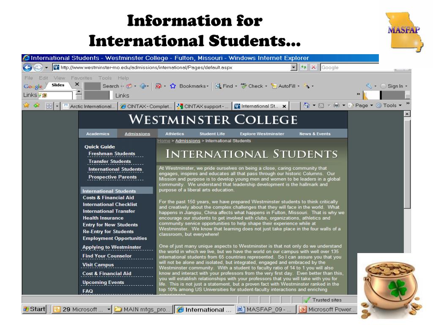Click the browser Forward arrow button
433x325 pixels.
(x=38, y=67)
